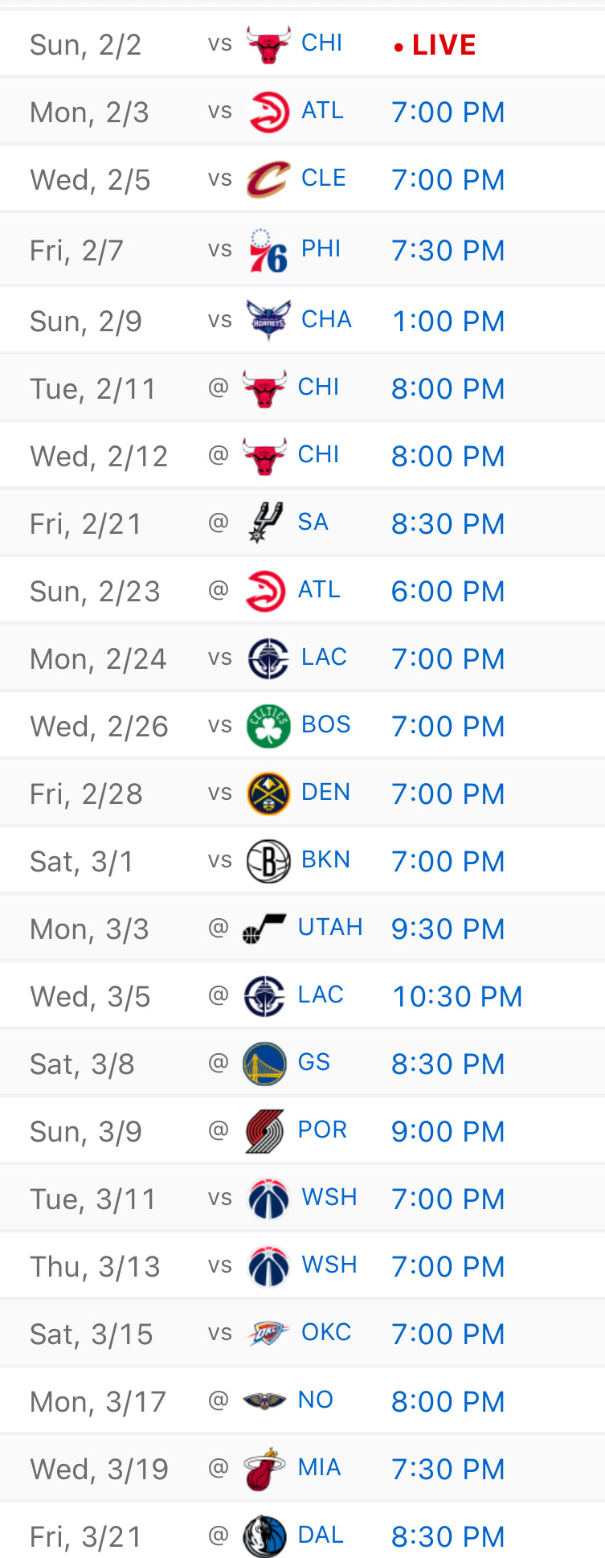Tap the MIA team link

[x=319, y=1467]
